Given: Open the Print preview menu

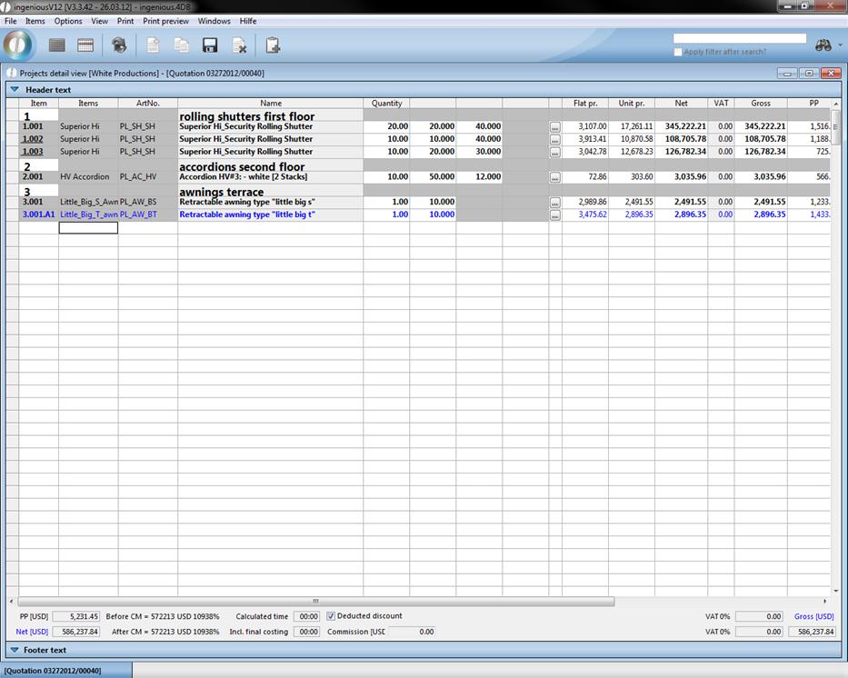Looking at the screenshot, I should tap(165, 21).
